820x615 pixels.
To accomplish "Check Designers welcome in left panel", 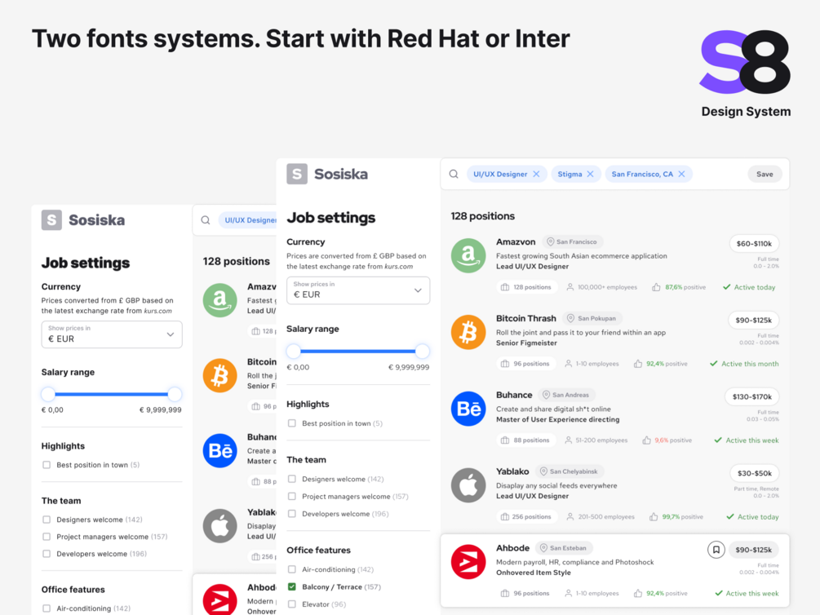I will coord(47,520).
